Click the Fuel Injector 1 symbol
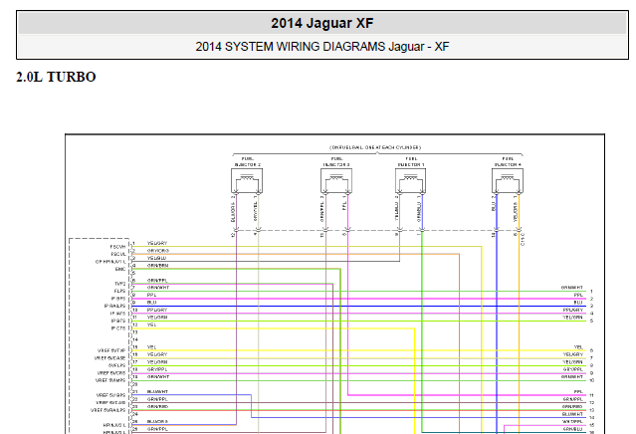Image resolution: width=636 pixels, height=434 pixels. click(410, 181)
